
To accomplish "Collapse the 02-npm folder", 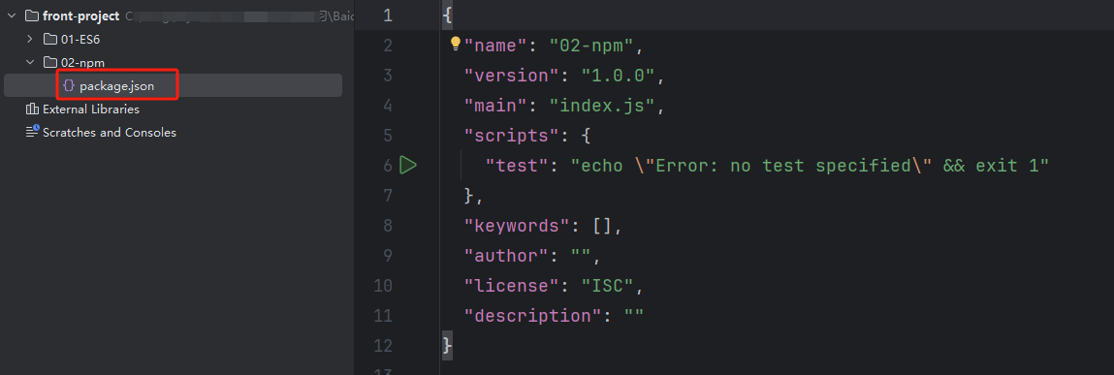I will tap(30, 62).
